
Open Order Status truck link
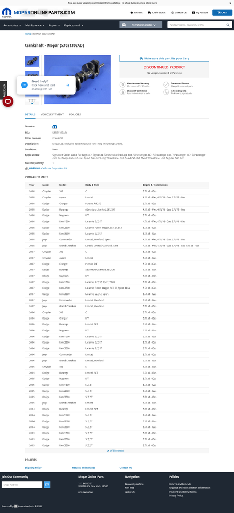[157, 13]
